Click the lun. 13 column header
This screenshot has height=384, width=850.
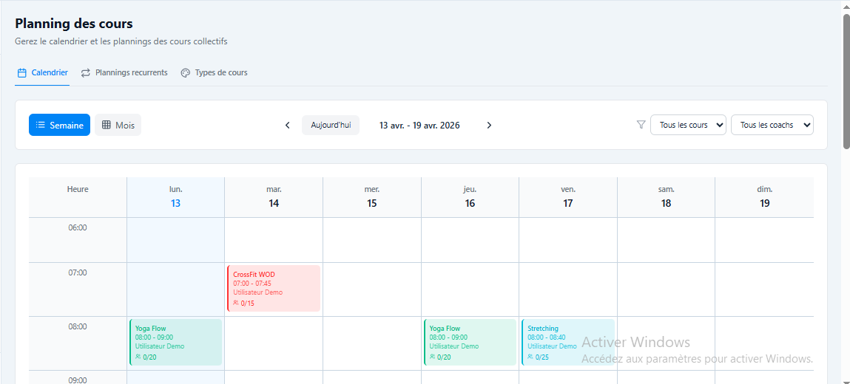click(x=175, y=197)
